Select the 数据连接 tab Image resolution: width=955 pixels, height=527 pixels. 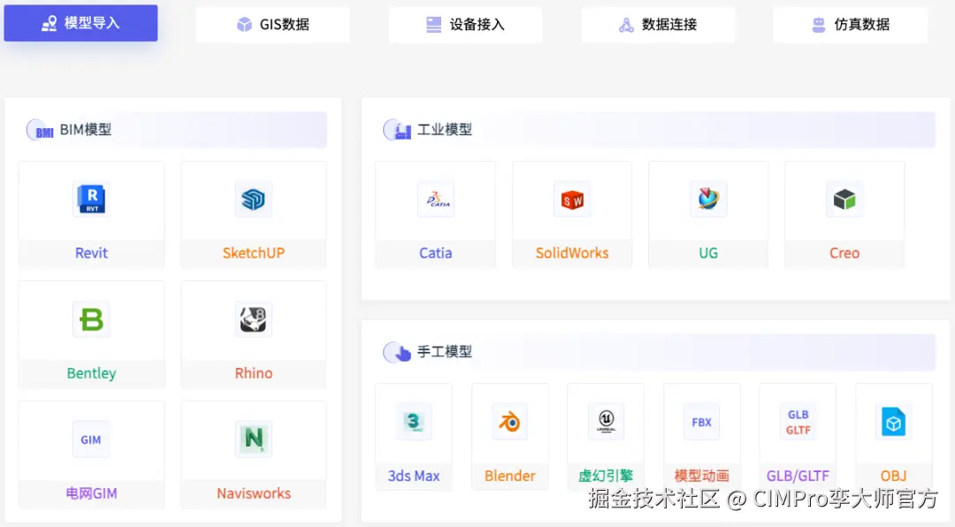click(x=658, y=24)
